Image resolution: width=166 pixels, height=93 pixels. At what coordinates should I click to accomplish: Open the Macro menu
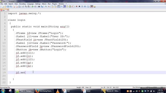click(44, 4)
